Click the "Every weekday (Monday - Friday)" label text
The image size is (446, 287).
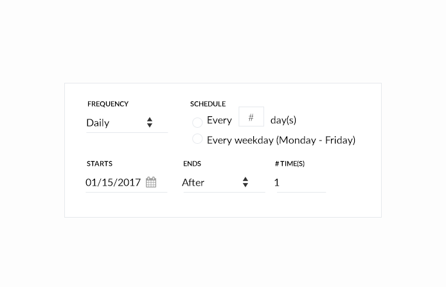281,140
